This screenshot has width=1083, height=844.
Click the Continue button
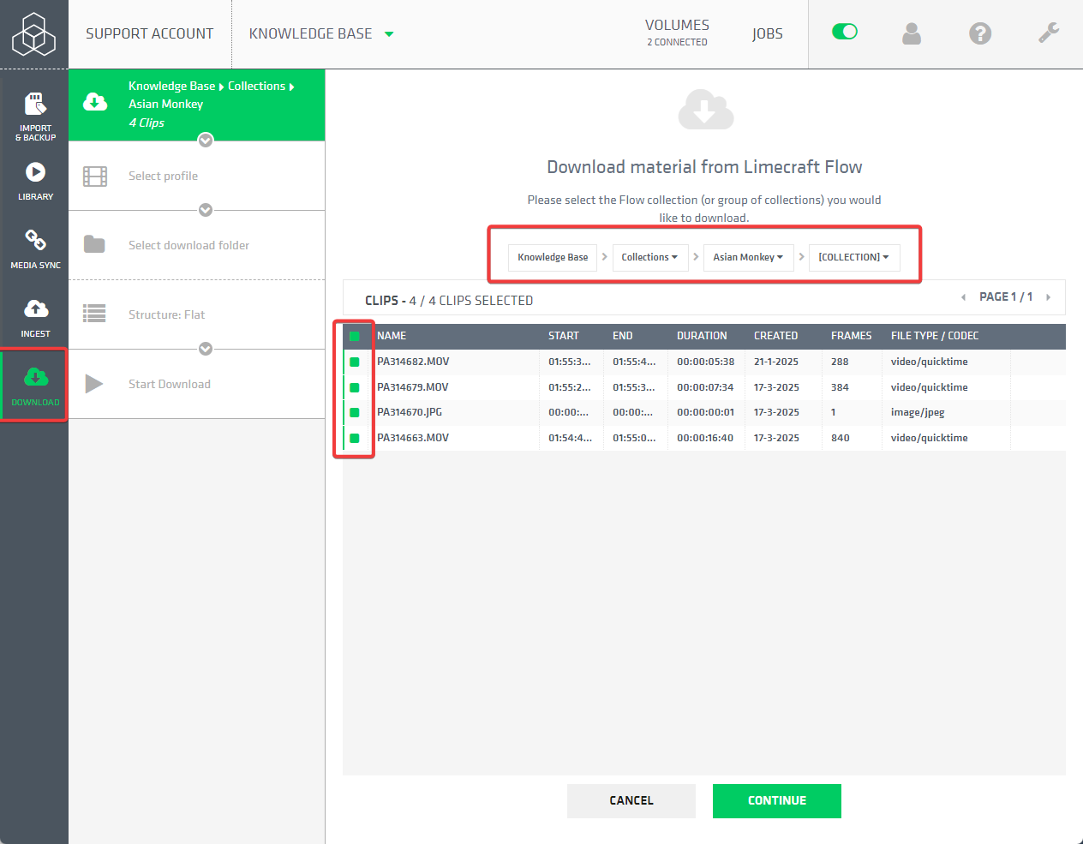pos(777,800)
